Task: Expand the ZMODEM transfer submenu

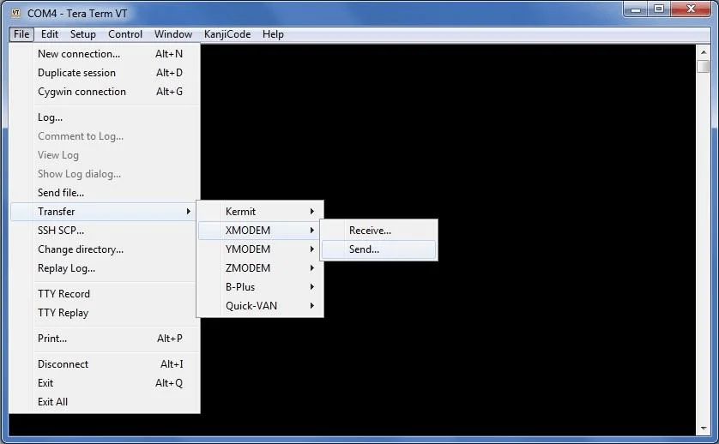Action: (x=260, y=268)
